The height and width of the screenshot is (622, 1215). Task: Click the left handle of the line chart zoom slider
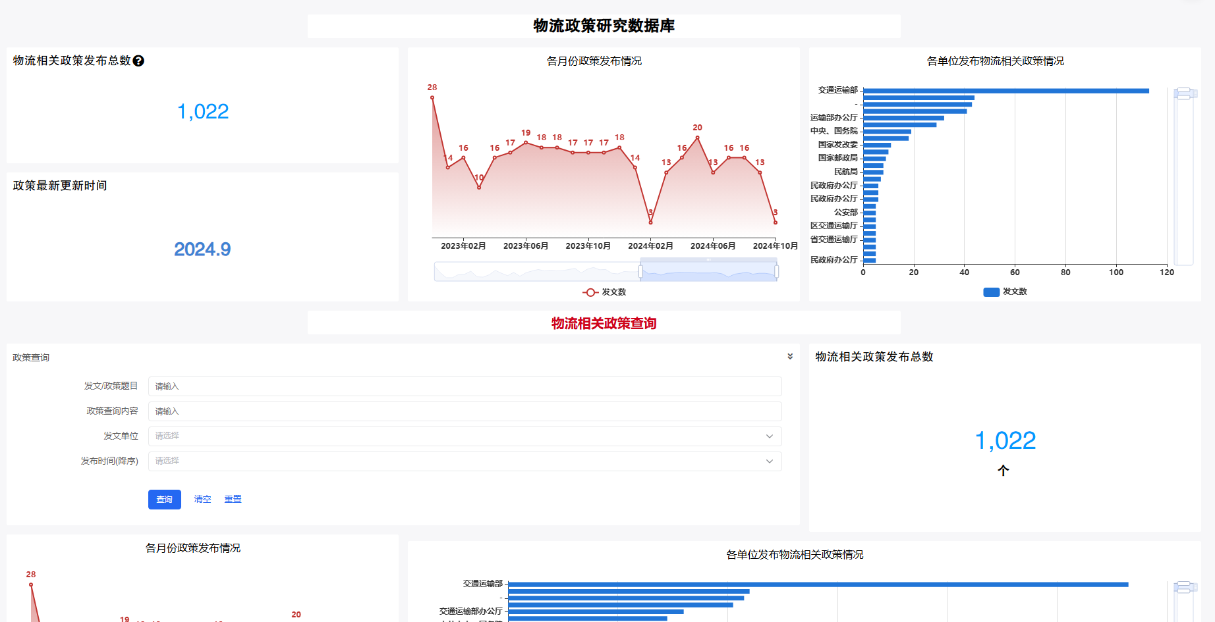point(640,272)
